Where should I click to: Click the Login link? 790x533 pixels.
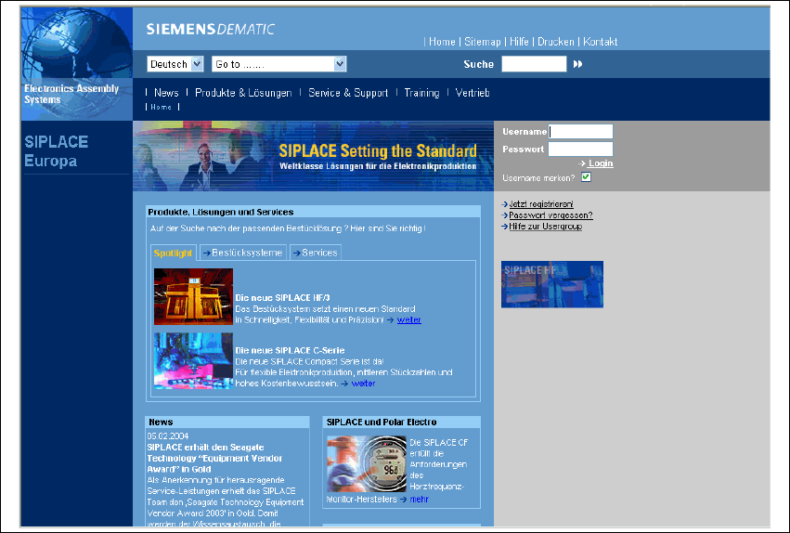(600, 163)
